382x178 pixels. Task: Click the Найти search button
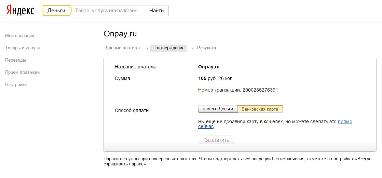click(156, 11)
